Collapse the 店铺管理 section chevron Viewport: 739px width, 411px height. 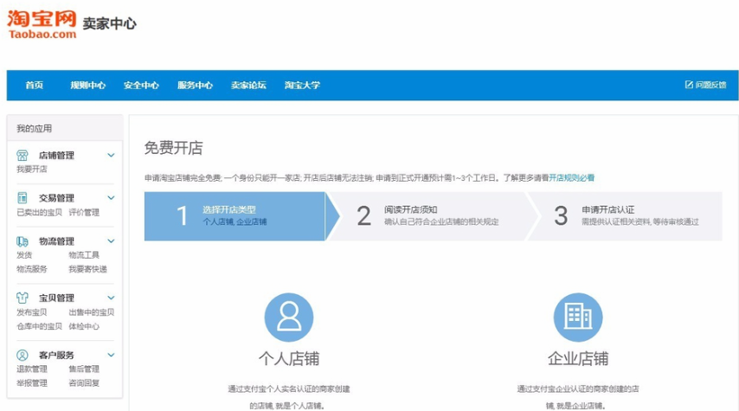coord(111,155)
